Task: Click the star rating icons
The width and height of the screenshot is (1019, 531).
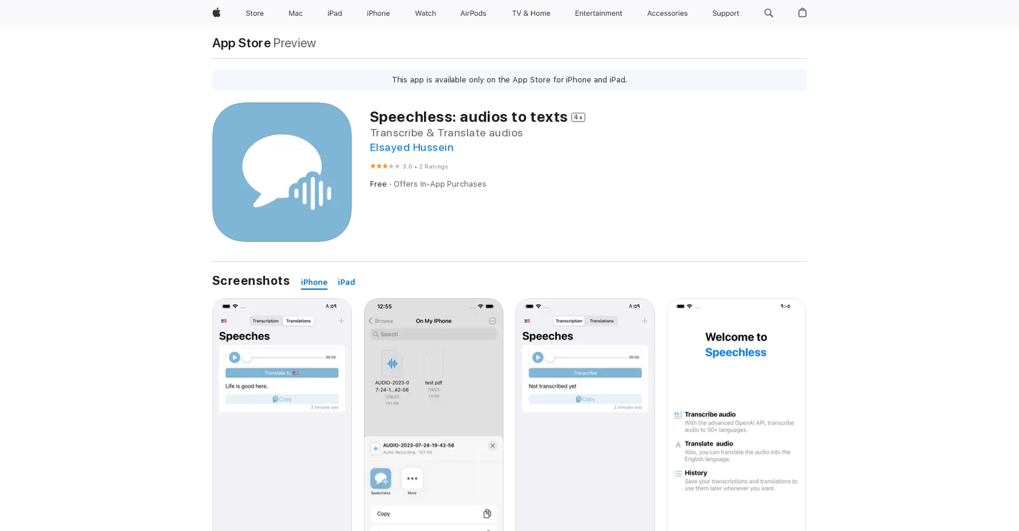Action: pyautogui.click(x=385, y=166)
